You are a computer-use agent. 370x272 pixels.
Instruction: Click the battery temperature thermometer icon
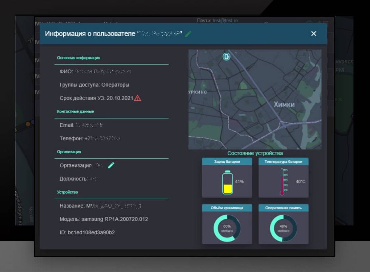(282, 182)
